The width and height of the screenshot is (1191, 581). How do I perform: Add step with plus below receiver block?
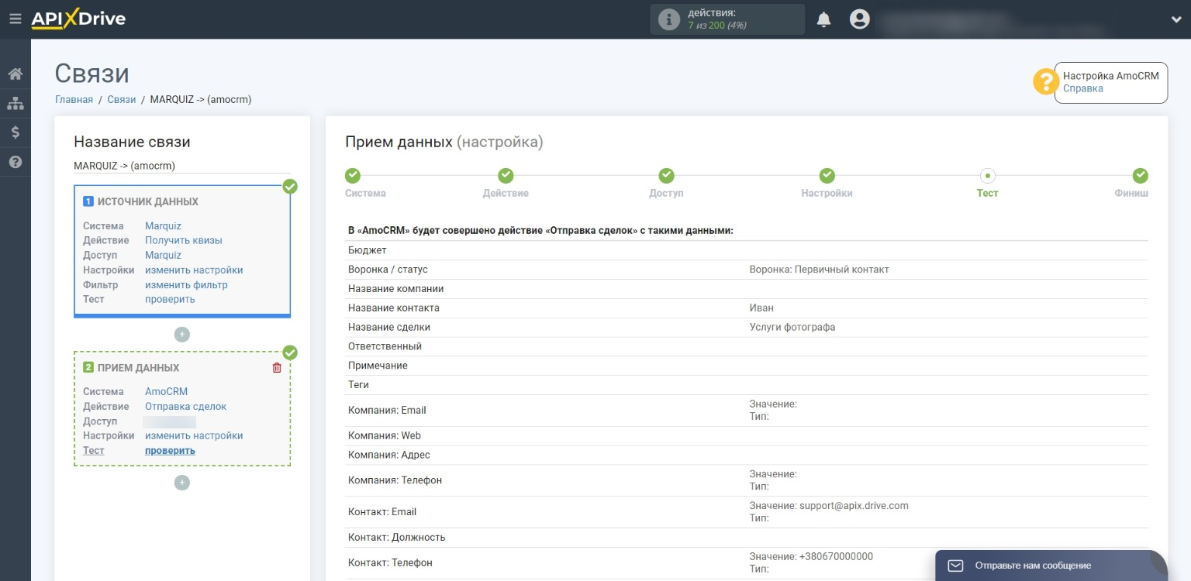pyautogui.click(x=182, y=483)
